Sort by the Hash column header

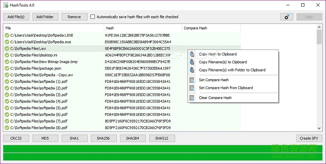click(143, 28)
